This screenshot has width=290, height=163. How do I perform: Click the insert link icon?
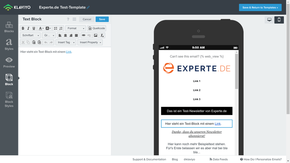83,35
